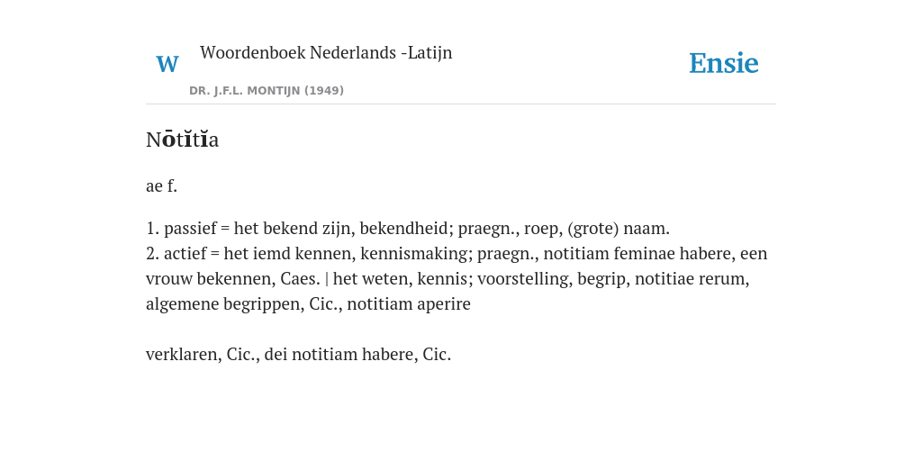
Task: Click the 'ae f.' grammar line
Action: pos(162,185)
